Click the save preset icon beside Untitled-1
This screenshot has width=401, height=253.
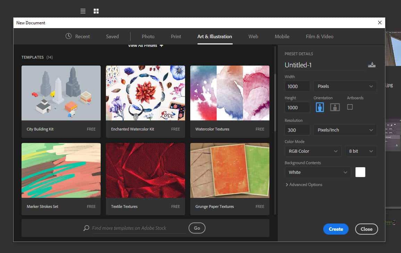[x=371, y=65]
